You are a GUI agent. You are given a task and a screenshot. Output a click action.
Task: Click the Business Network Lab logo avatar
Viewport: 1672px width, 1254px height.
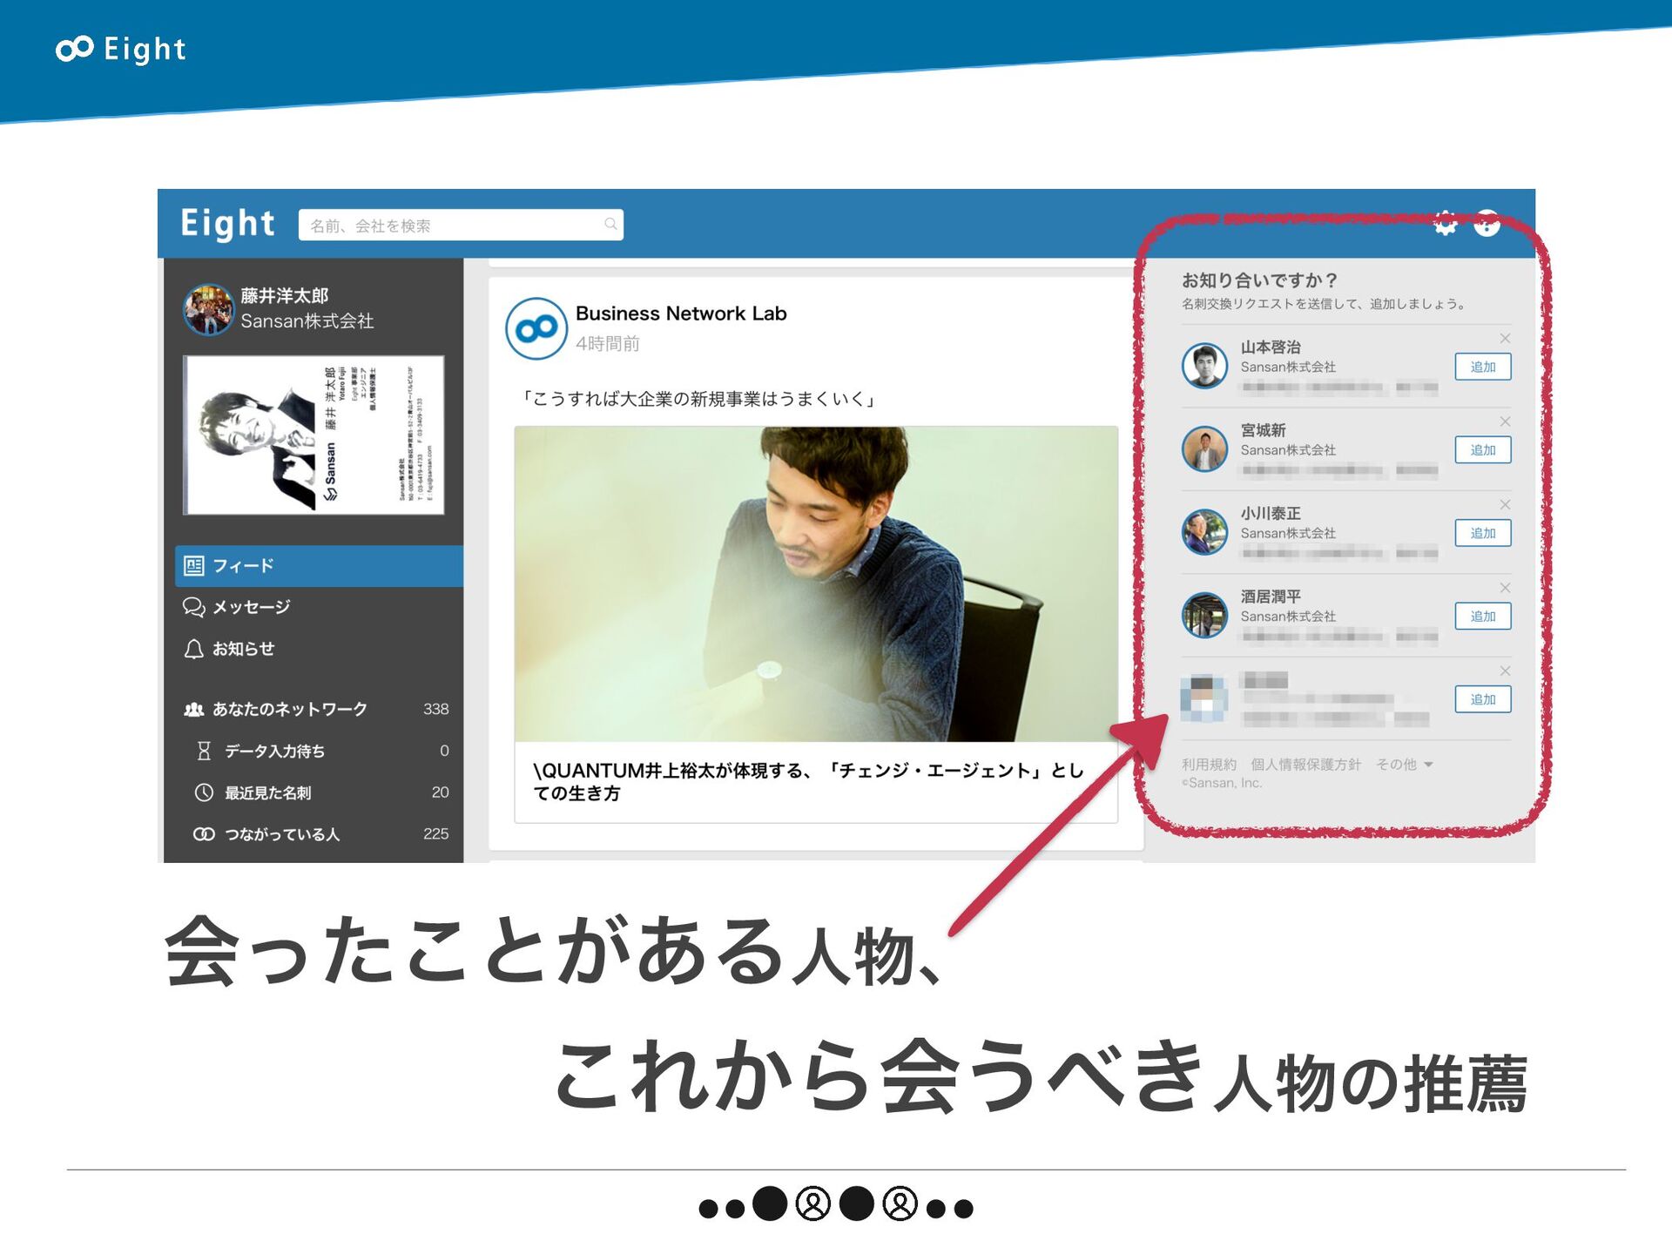(x=536, y=328)
